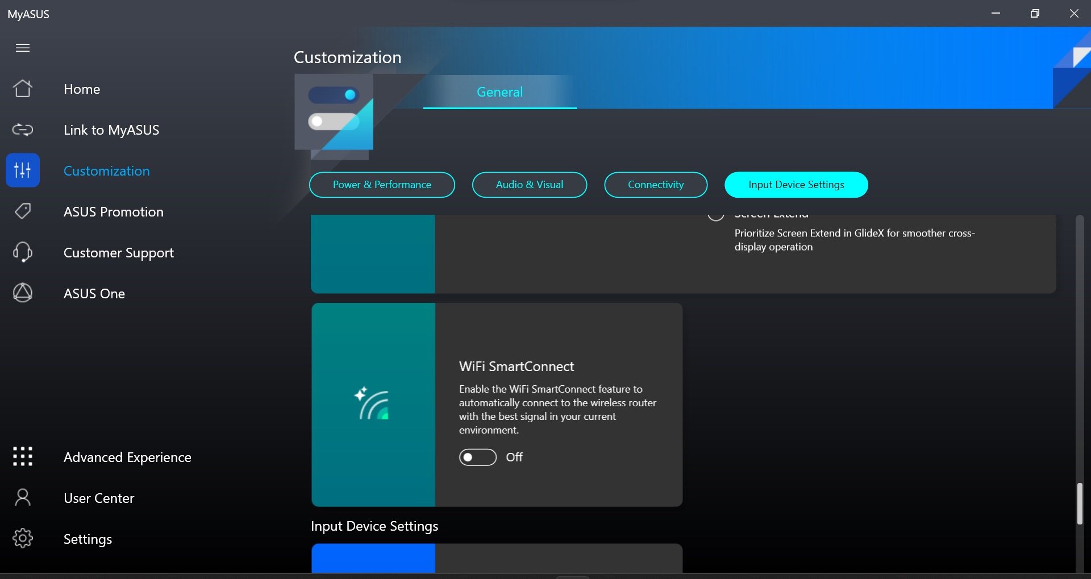1091x579 pixels.
Task: Click the Link to MyASUS icon
Action: (23, 130)
